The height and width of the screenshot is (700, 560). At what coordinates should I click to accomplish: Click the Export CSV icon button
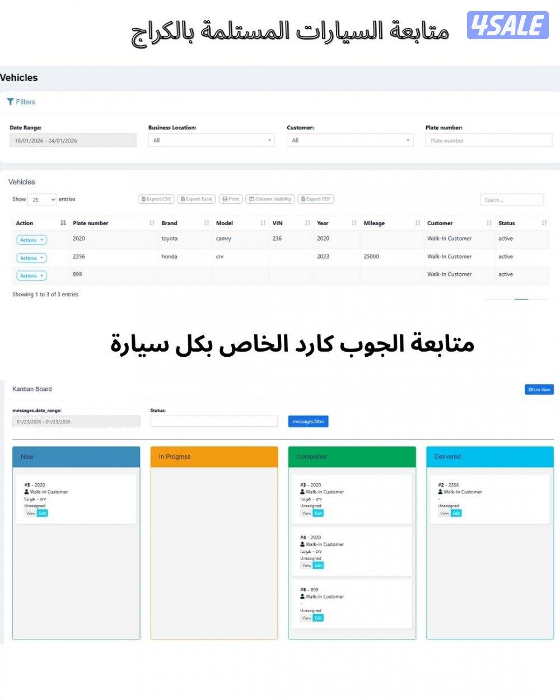[x=144, y=199]
